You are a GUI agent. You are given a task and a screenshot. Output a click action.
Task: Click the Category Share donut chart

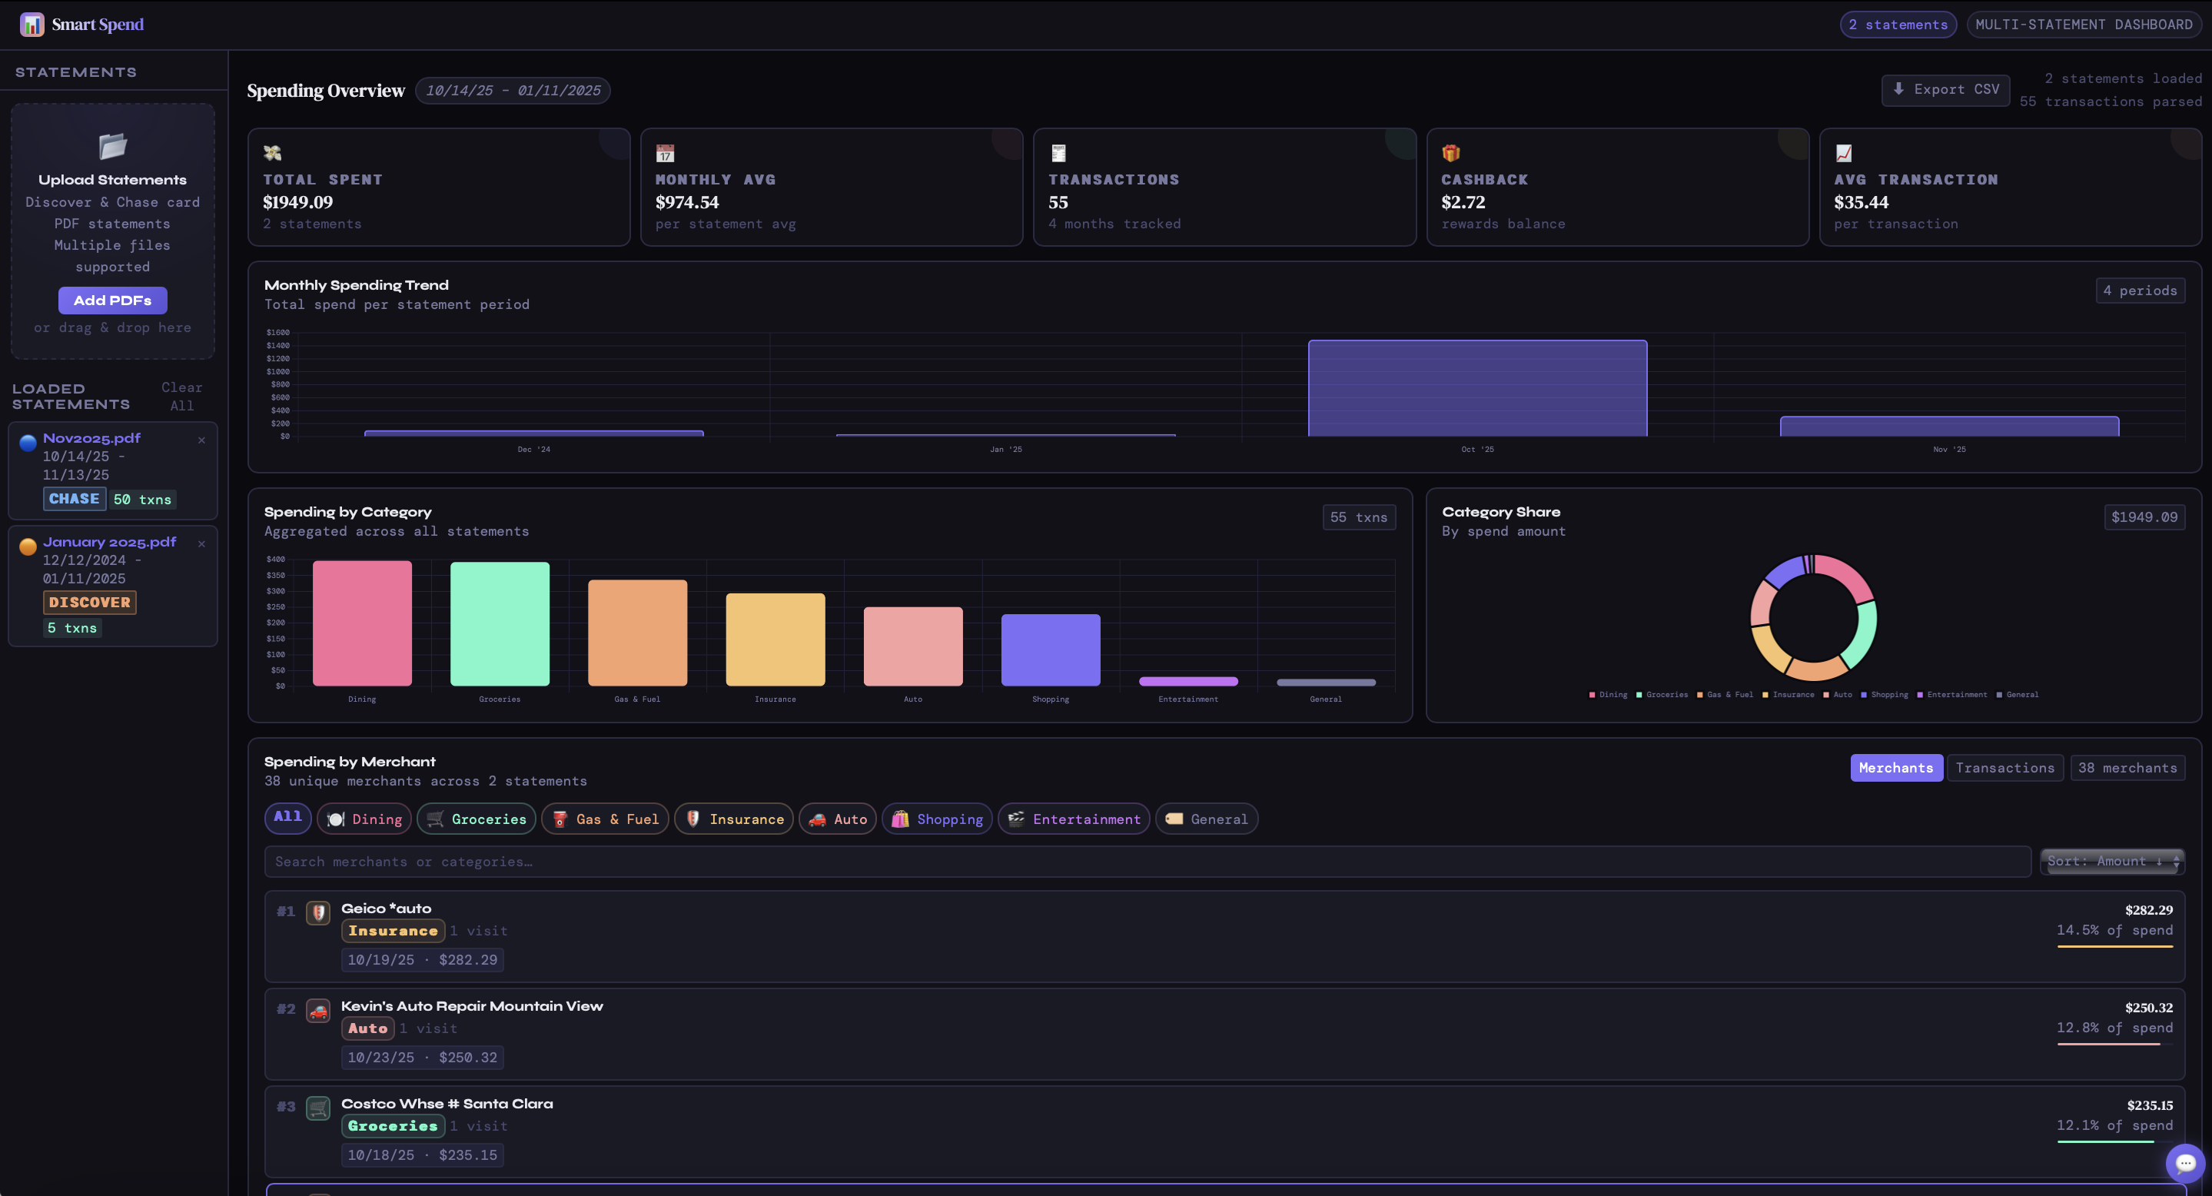coord(1814,618)
